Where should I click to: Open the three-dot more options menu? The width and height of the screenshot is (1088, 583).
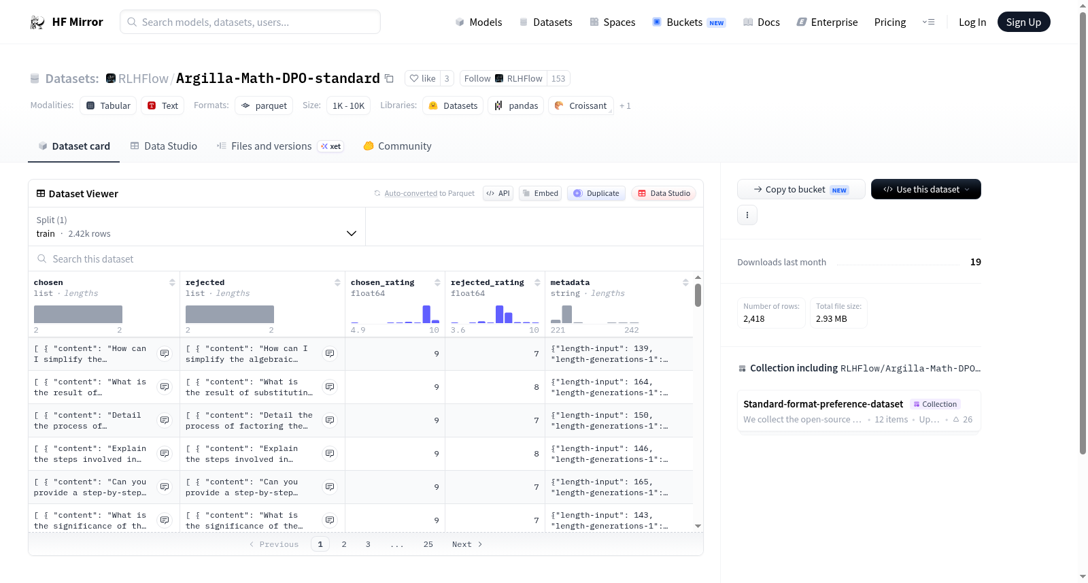point(747,215)
